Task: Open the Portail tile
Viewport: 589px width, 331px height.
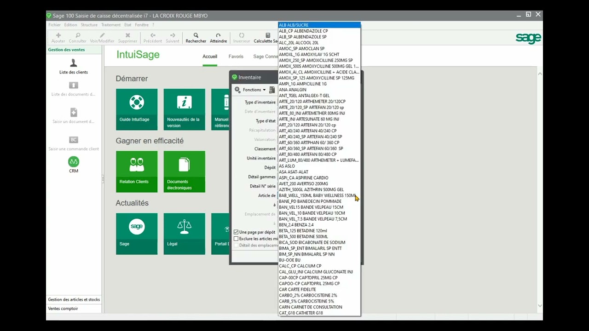Action: click(x=220, y=234)
